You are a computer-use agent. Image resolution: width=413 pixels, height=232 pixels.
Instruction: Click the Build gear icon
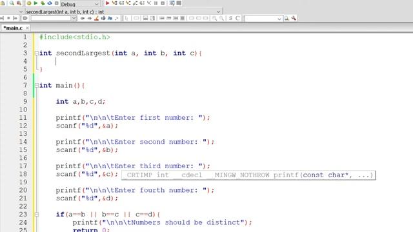pyautogui.click(x=29, y=3)
